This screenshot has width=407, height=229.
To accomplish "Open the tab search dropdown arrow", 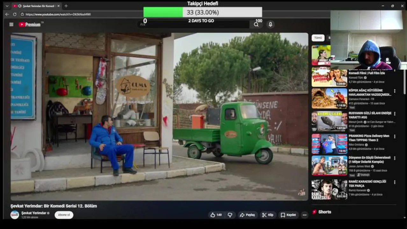I will click(6, 6).
